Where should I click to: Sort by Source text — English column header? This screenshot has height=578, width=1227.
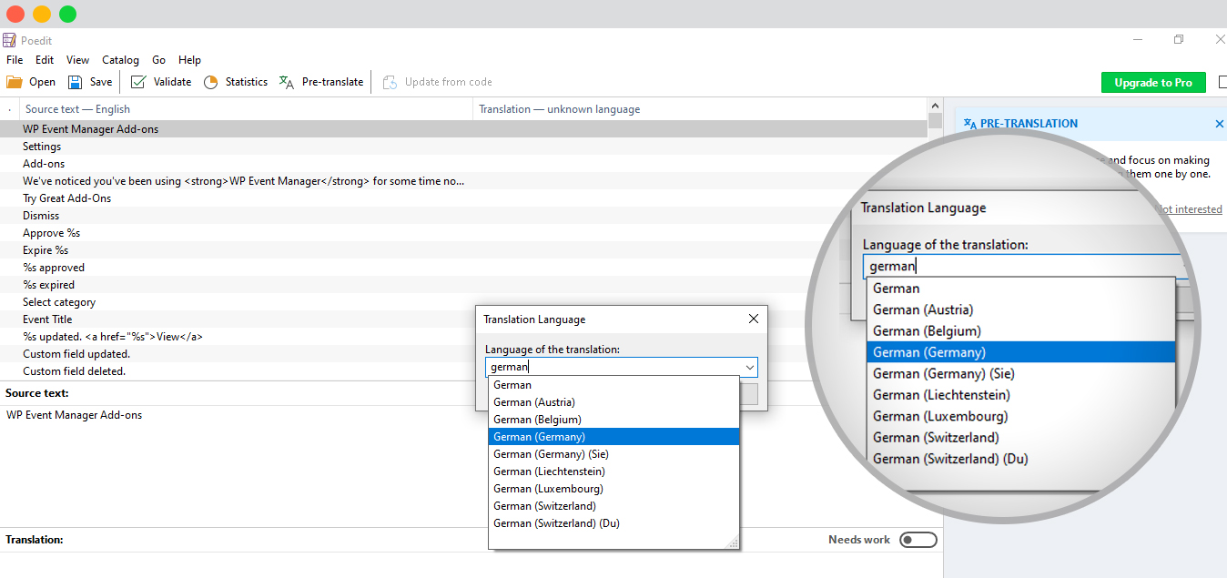coord(246,109)
